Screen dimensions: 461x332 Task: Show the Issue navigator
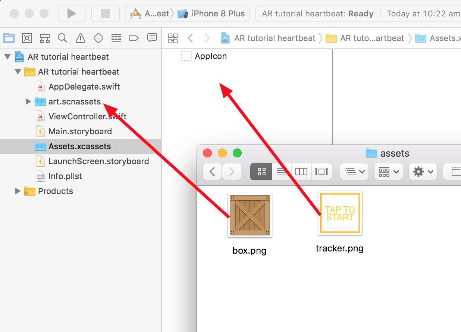pyautogui.click(x=80, y=38)
